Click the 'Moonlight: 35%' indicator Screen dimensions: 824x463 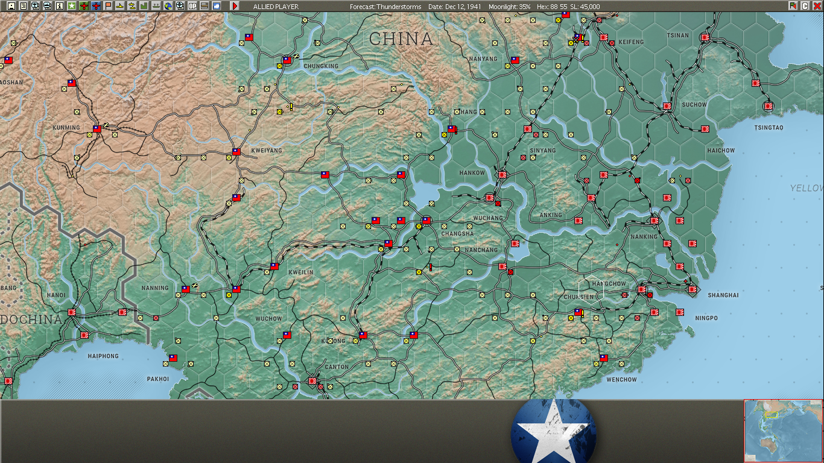click(x=511, y=6)
